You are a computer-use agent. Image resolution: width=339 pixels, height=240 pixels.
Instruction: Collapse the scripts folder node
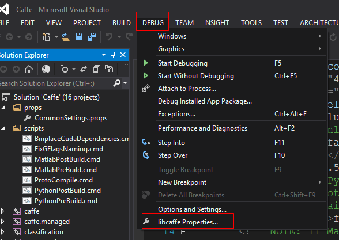coord(3,128)
